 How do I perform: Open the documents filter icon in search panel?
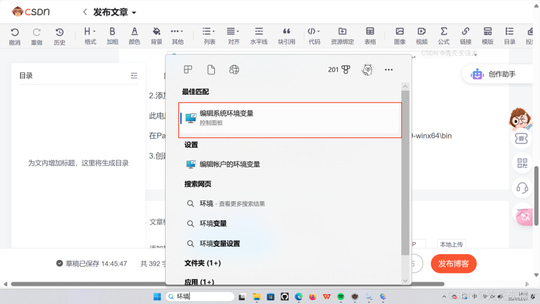[211, 70]
